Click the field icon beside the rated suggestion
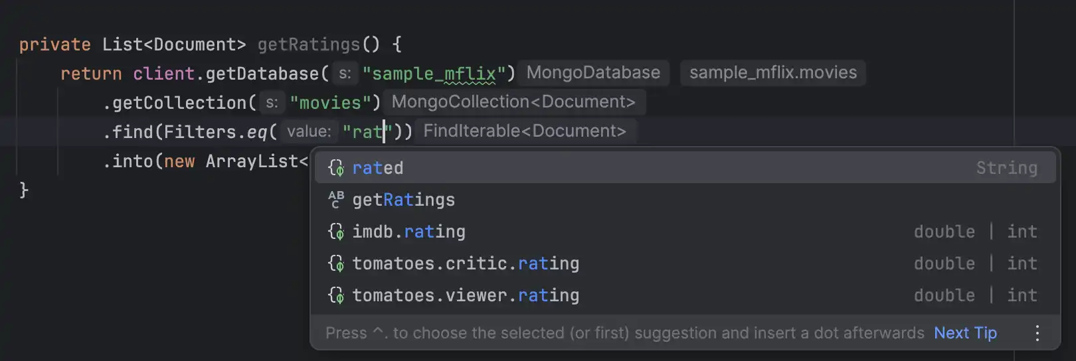Image resolution: width=1076 pixels, height=361 pixels. 336,168
